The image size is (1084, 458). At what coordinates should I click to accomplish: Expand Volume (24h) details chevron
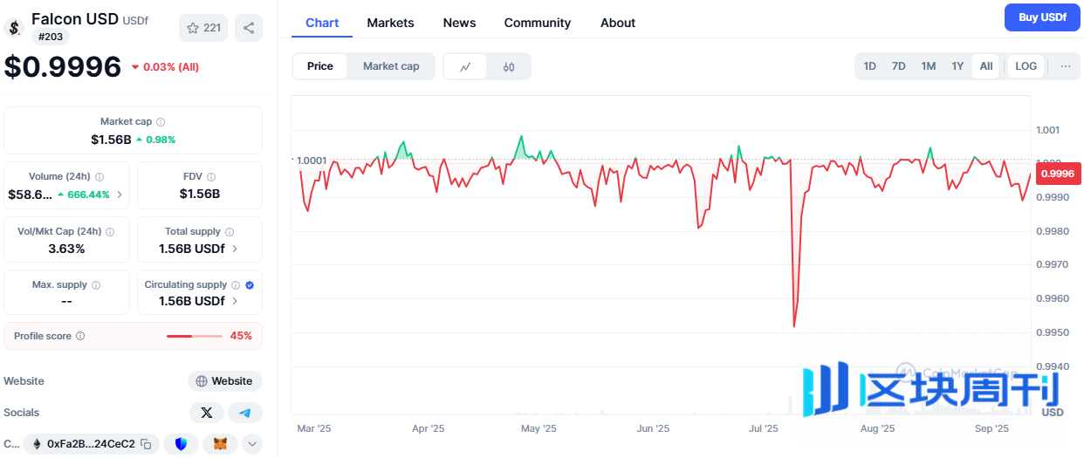[x=120, y=195]
